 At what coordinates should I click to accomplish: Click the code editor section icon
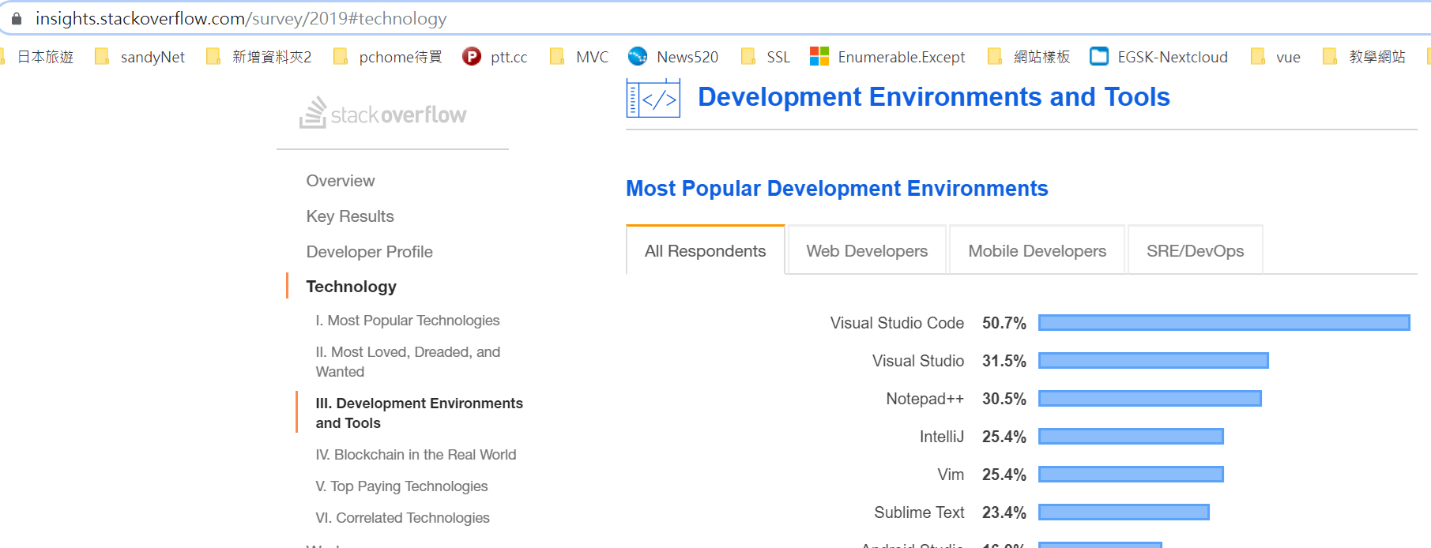(x=653, y=98)
